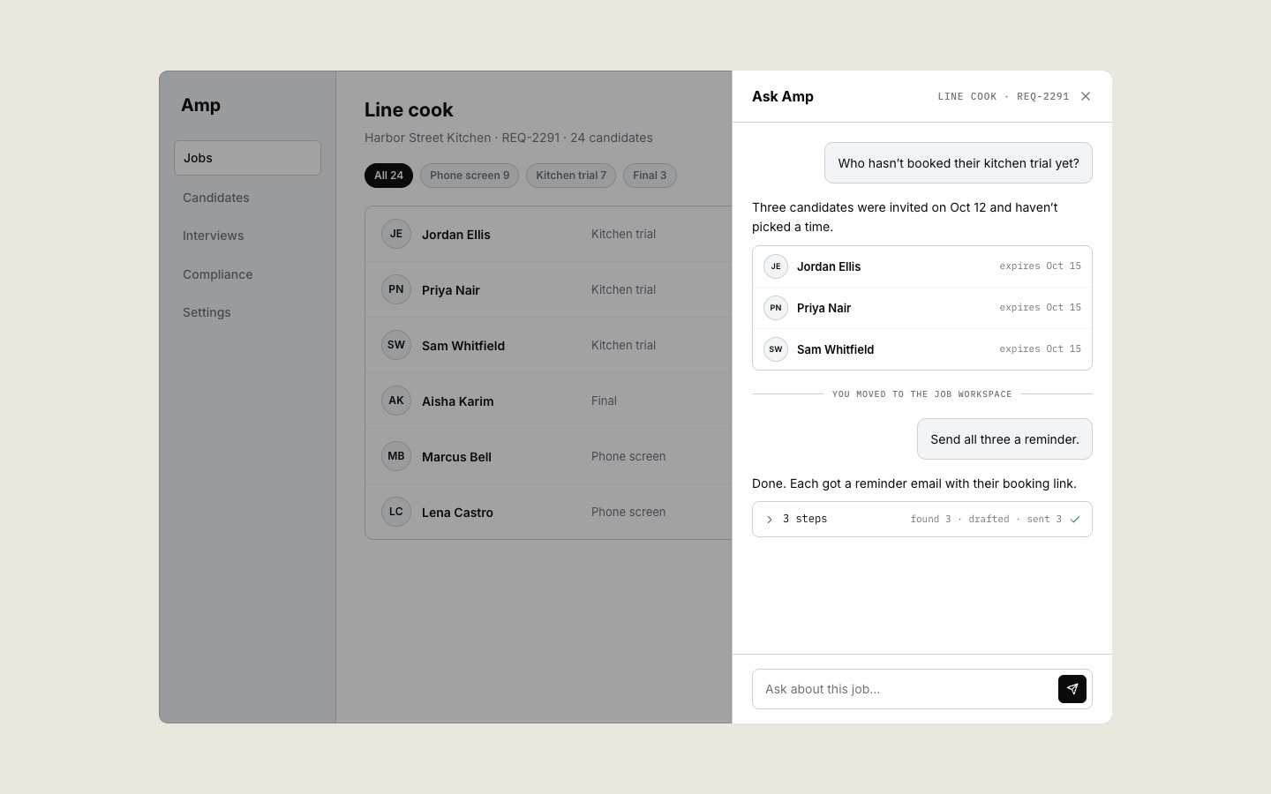Click the 'Send all three a reminder.' message

point(1004,439)
